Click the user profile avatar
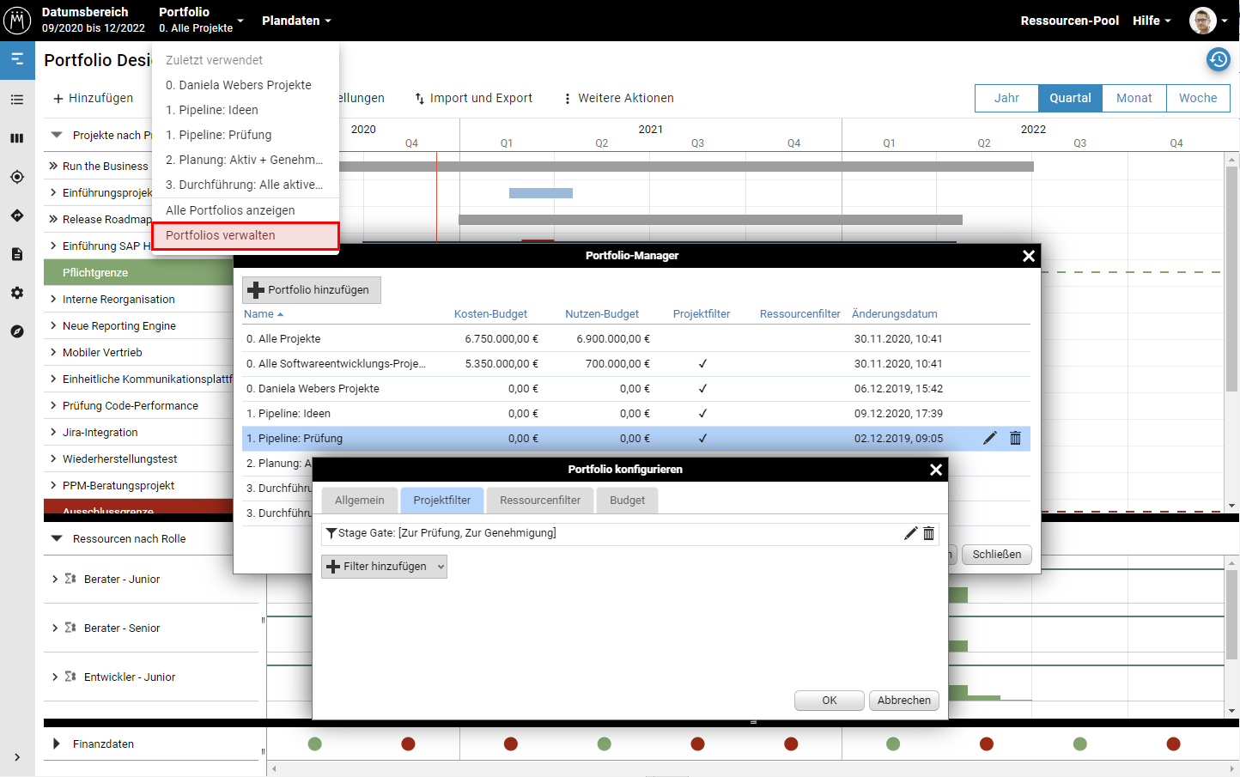 click(x=1202, y=21)
